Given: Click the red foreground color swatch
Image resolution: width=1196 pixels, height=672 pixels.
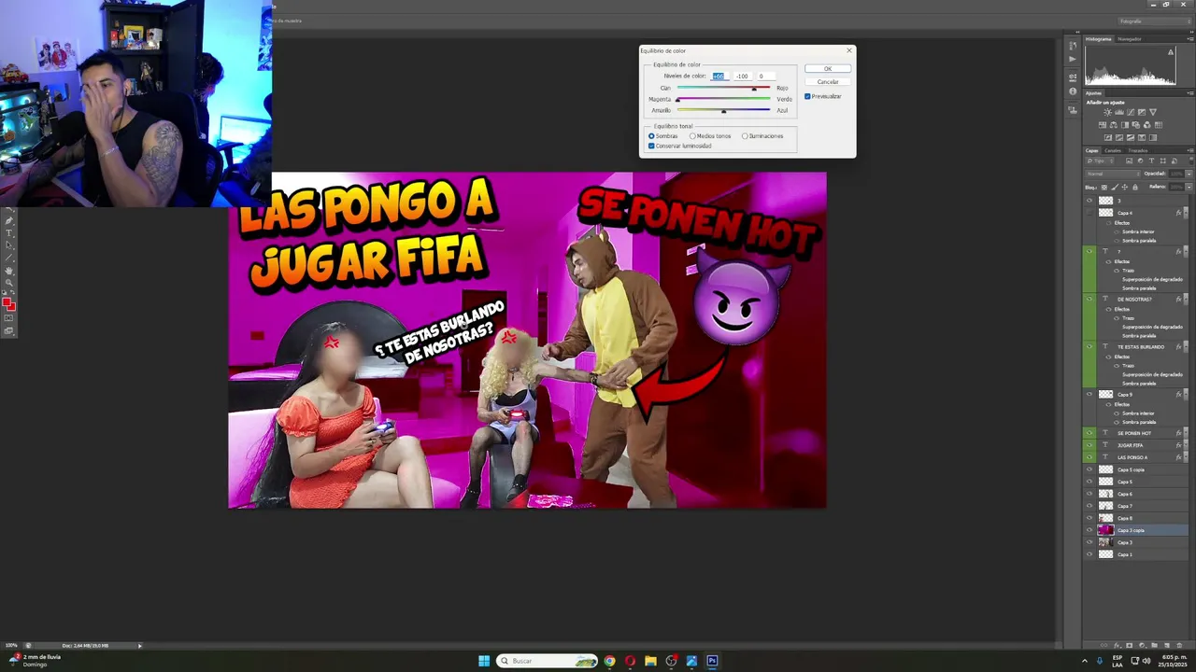Looking at the screenshot, I should coord(7,301).
